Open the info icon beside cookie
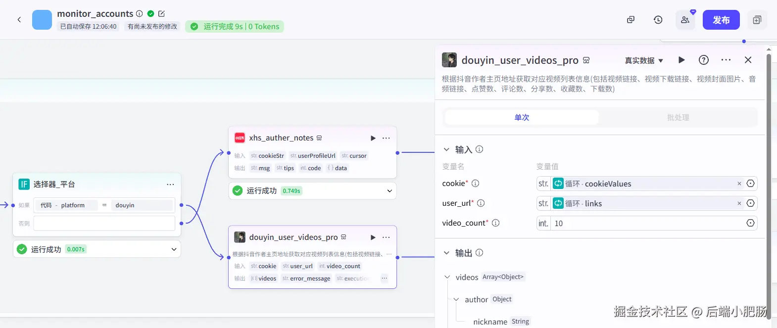The width and height of the screenshot is (777, 328). 475,184
